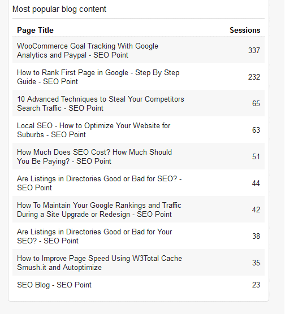The width and height of the screenshot is (285, 314).
Task: Select Directories Good or Bad for Your SEO
Action: (139, 236)
